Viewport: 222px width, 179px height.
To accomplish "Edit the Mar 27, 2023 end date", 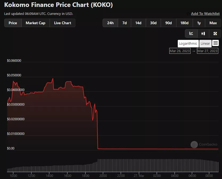I will (208, 51).
